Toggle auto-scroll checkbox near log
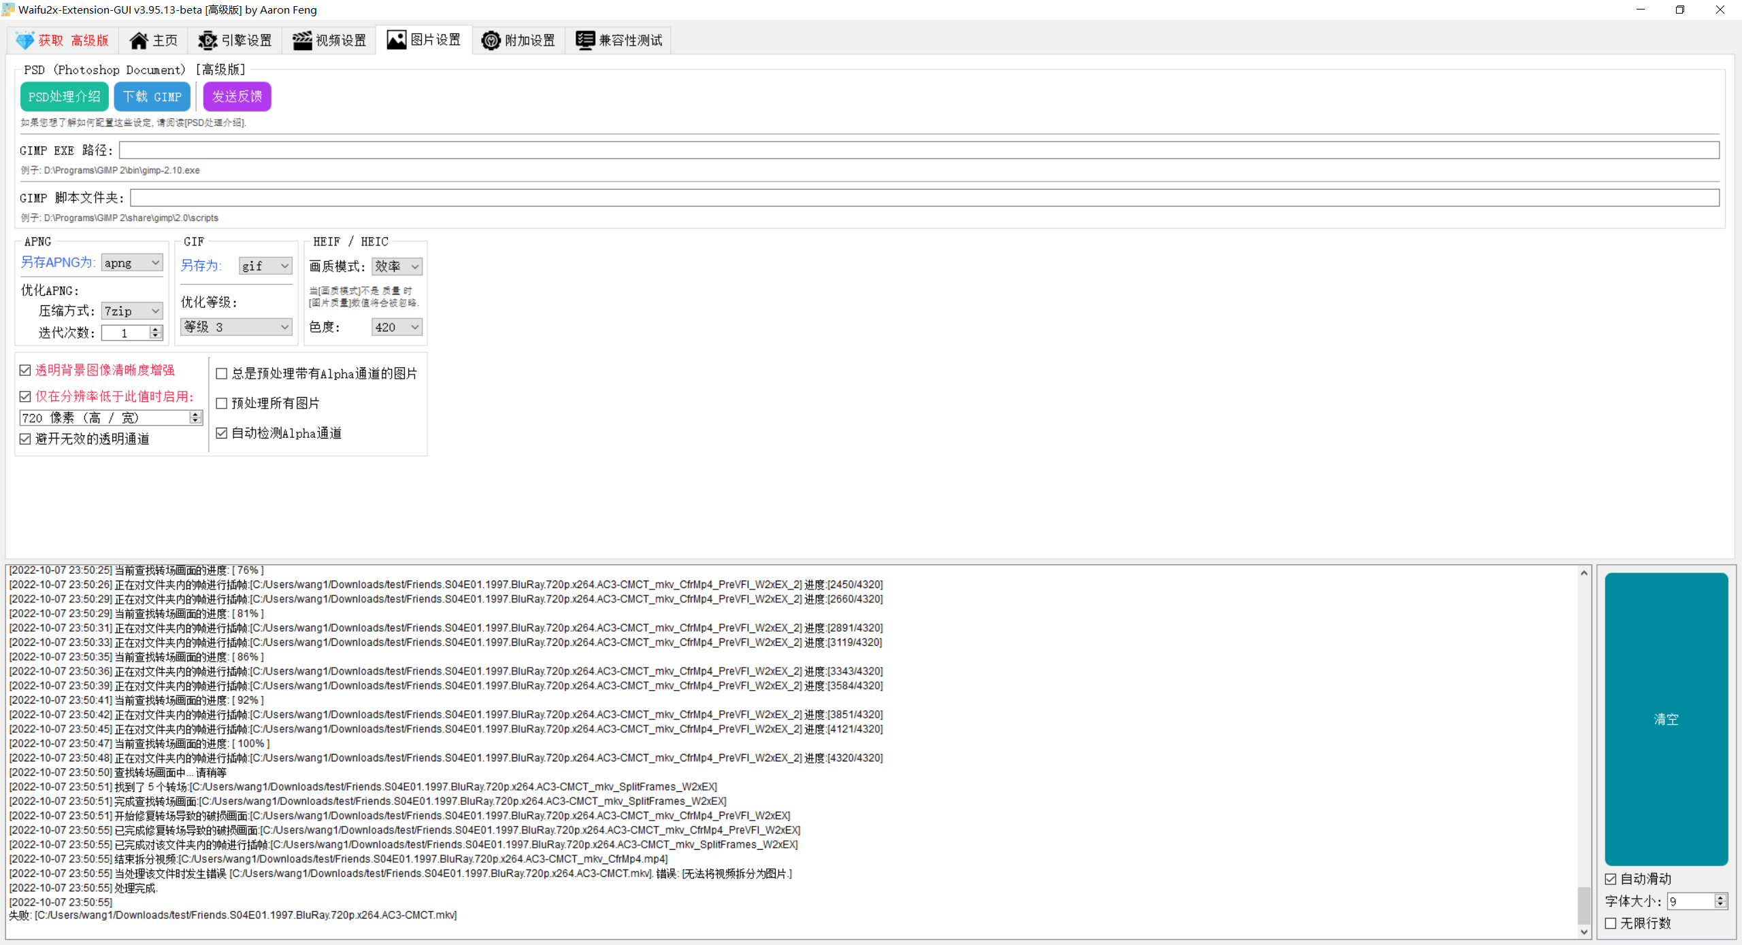Viewport: 1742px width, 945px height. coord(1611,879)
